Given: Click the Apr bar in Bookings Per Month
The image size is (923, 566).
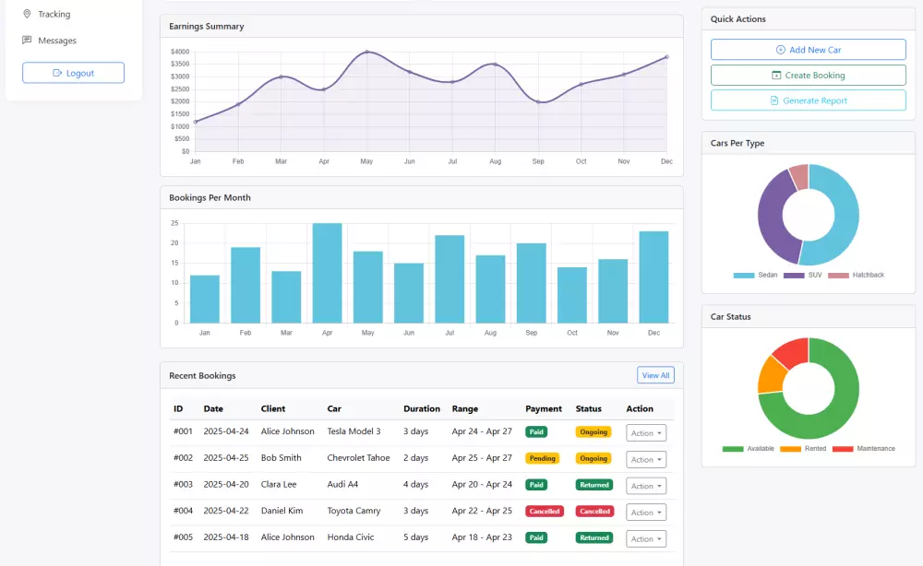Looking at the screenshot, I should pyautogui.click(x=328, y=273).
